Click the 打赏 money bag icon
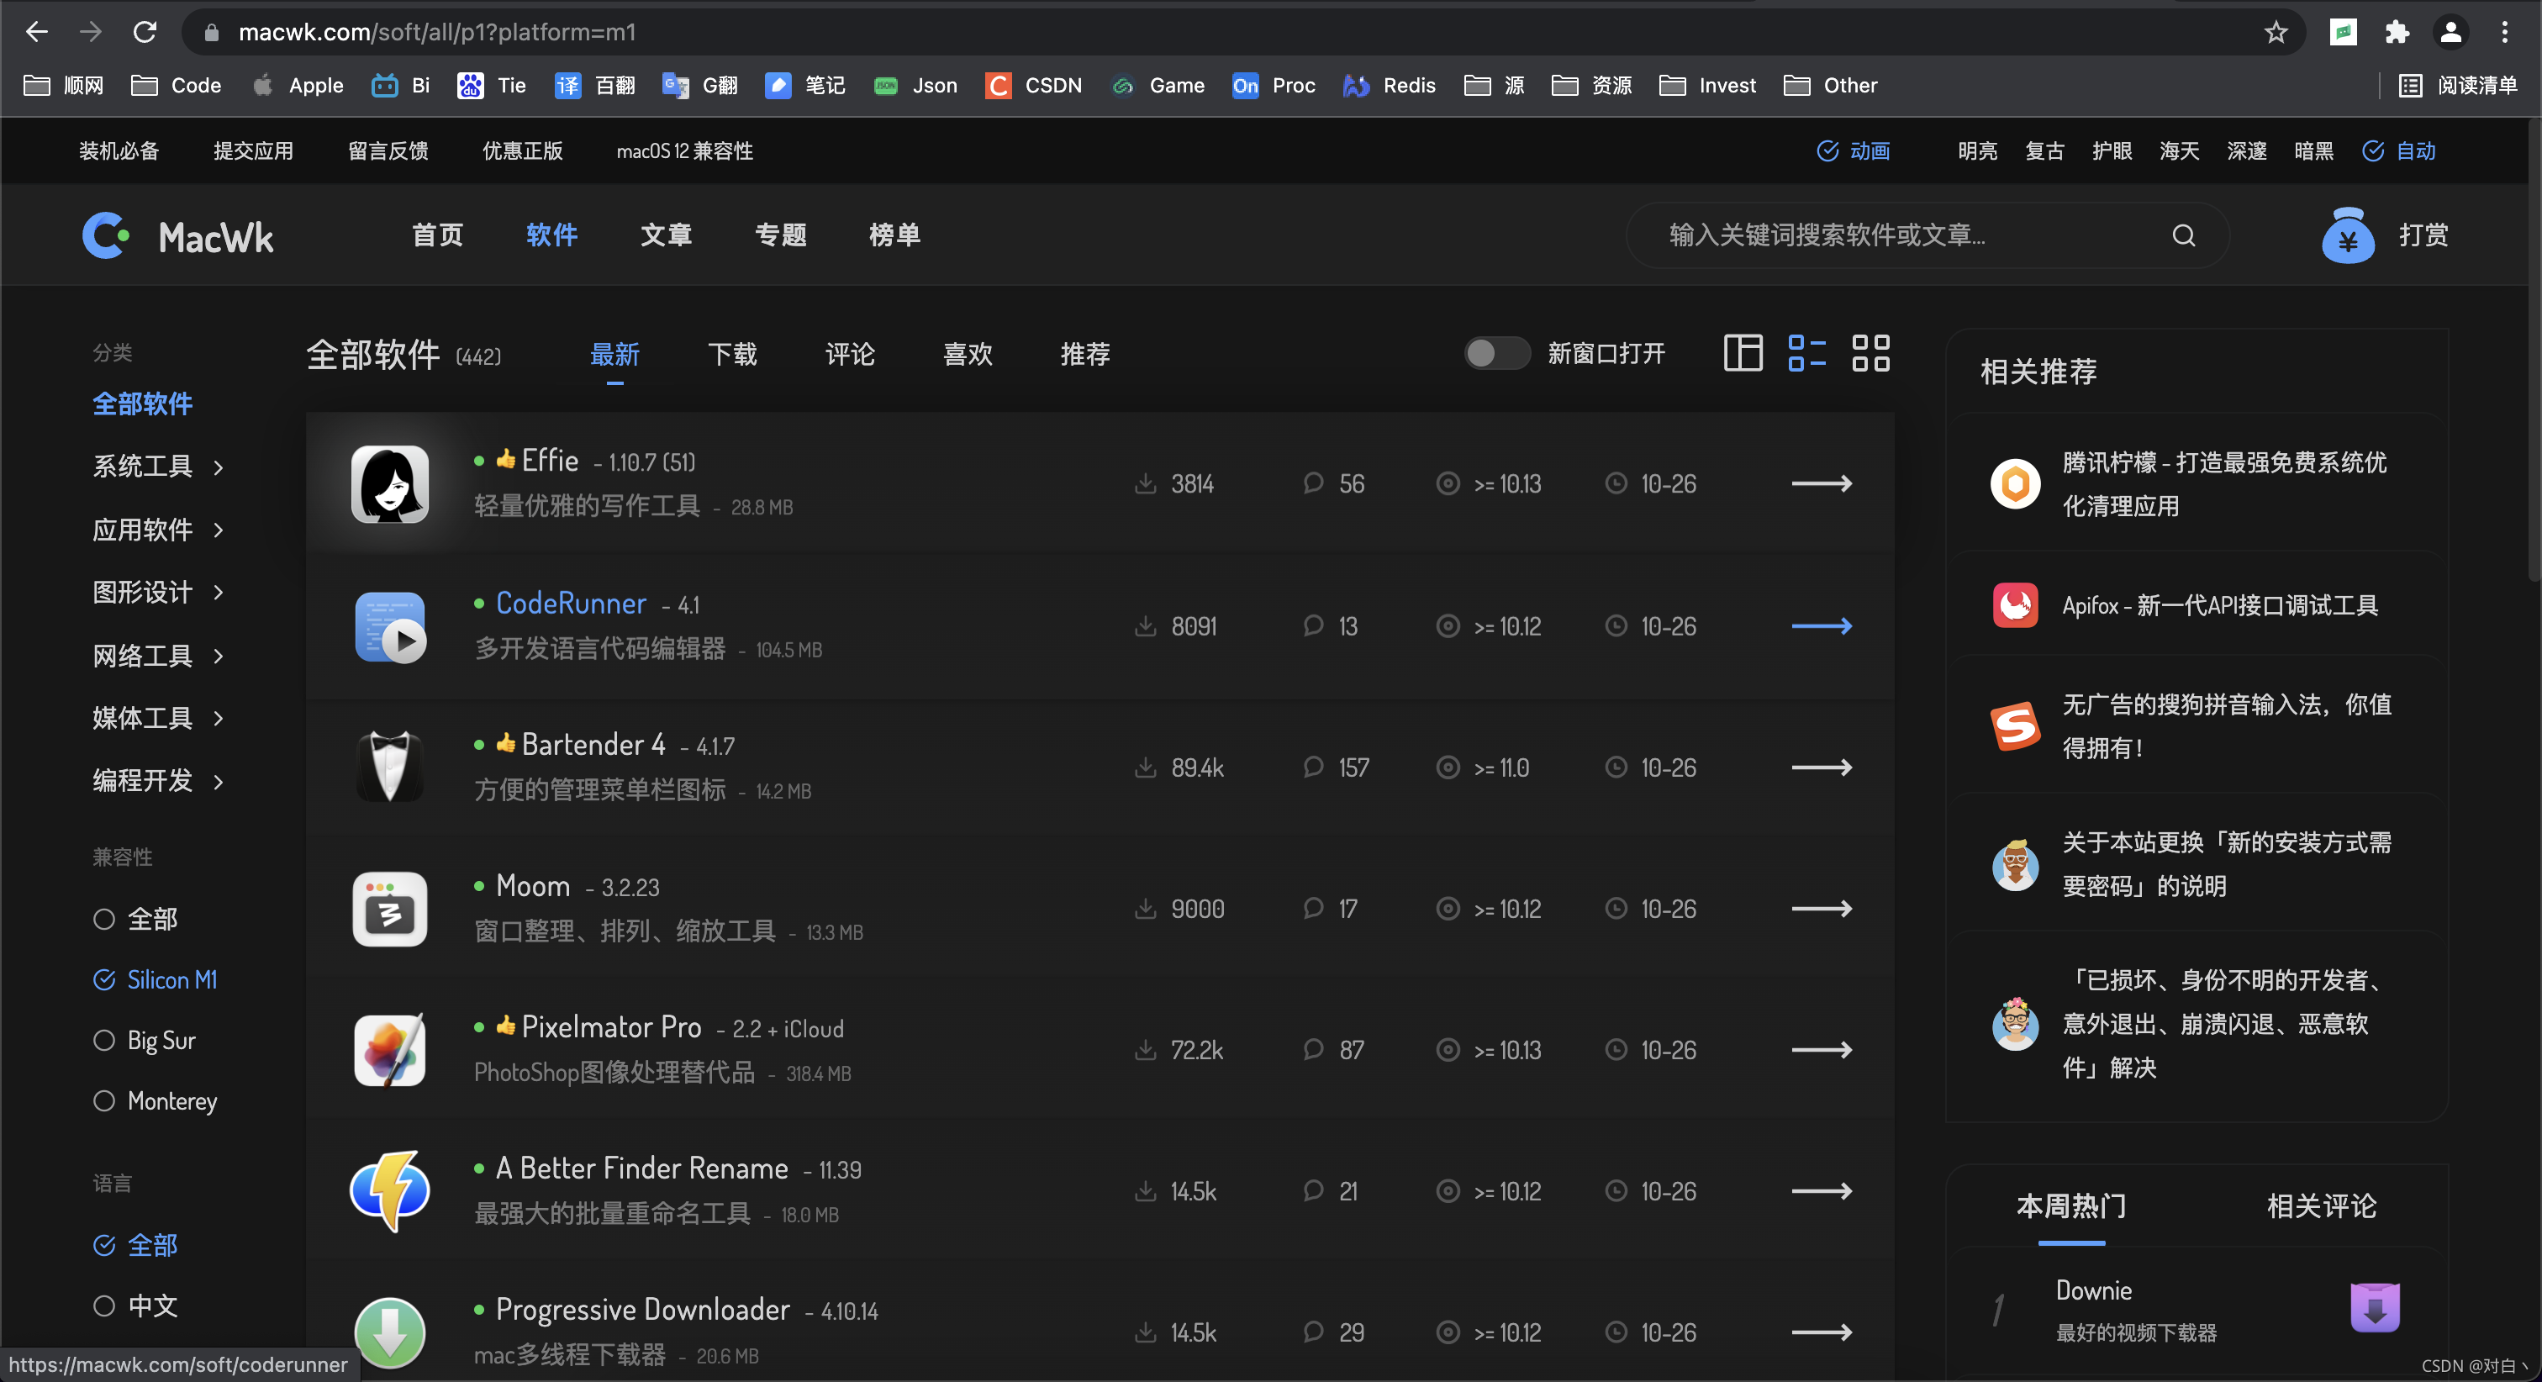This screenshot has height=1382, width=2542. pos(2348,236)
